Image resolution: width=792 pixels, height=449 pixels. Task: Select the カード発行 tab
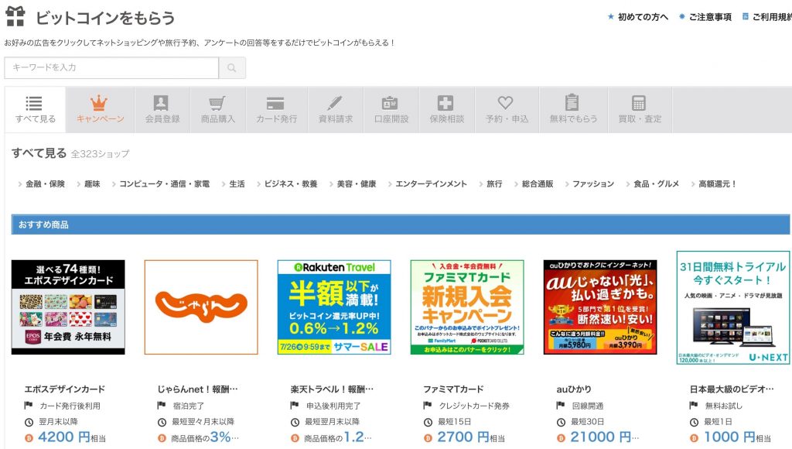276,110
